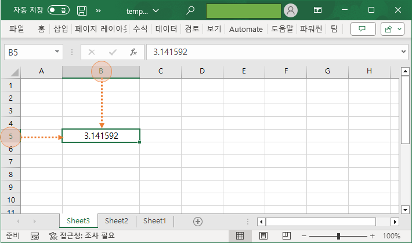Click the 100% zoom level button
The image size is (412, 243).
(x=392, y=236)
